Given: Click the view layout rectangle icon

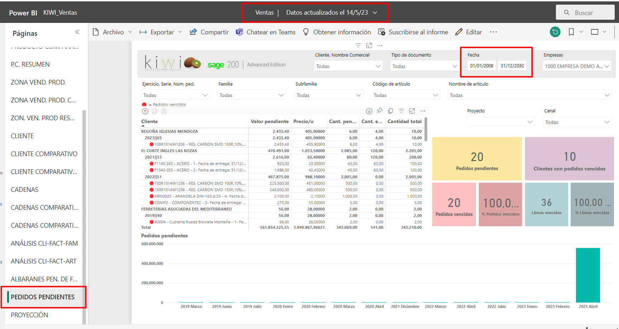Looking at the screenshot, I should click(595, 32).
